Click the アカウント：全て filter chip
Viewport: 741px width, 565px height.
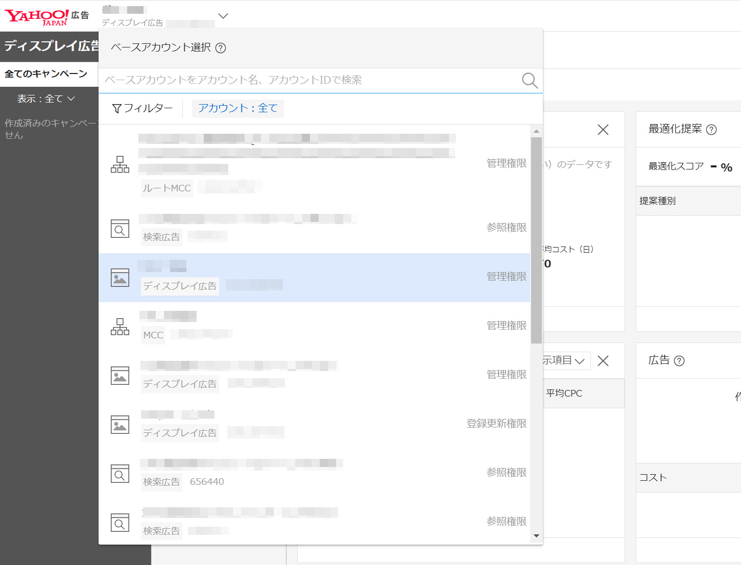[x=237, y=108]
